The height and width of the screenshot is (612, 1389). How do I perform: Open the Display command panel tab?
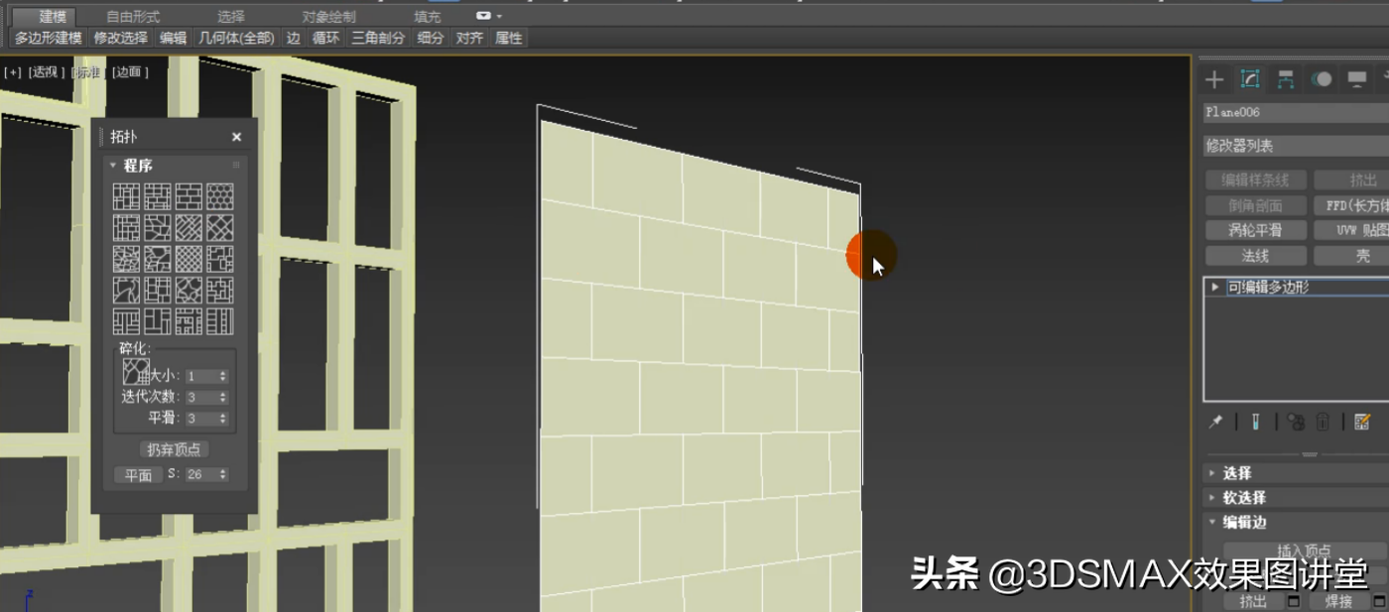(x=1356, y=79)
